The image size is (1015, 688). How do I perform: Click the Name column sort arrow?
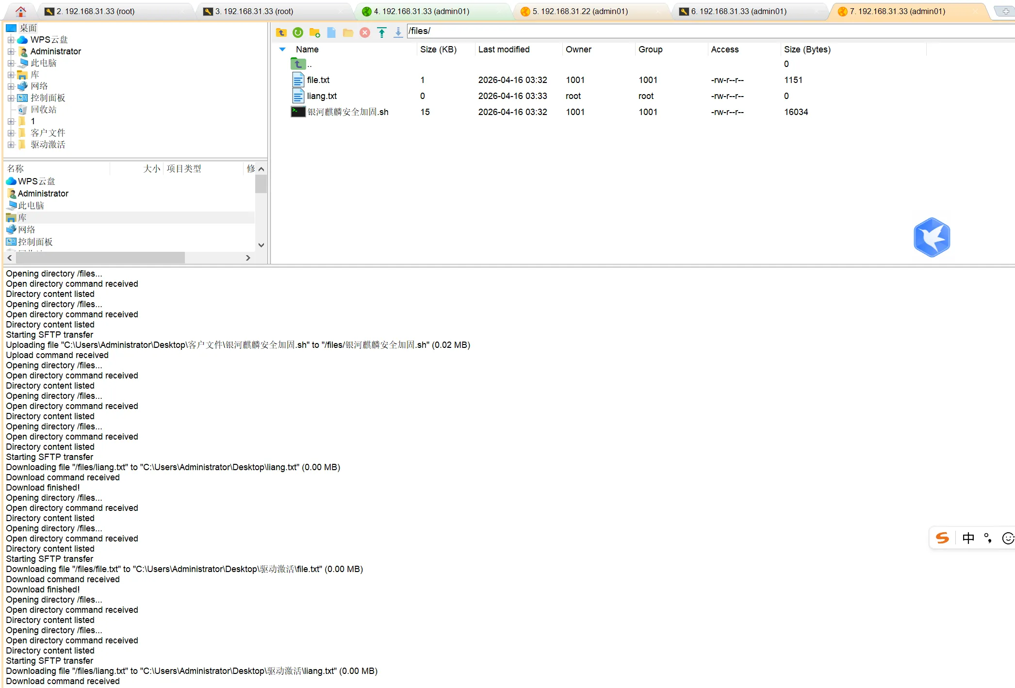pyautogui.click(x=282, y=49)
